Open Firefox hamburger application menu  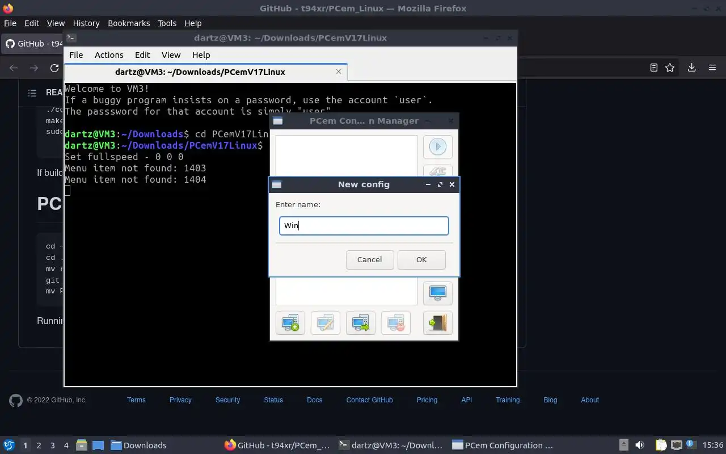pyautogui.click(x=712, y=68)
